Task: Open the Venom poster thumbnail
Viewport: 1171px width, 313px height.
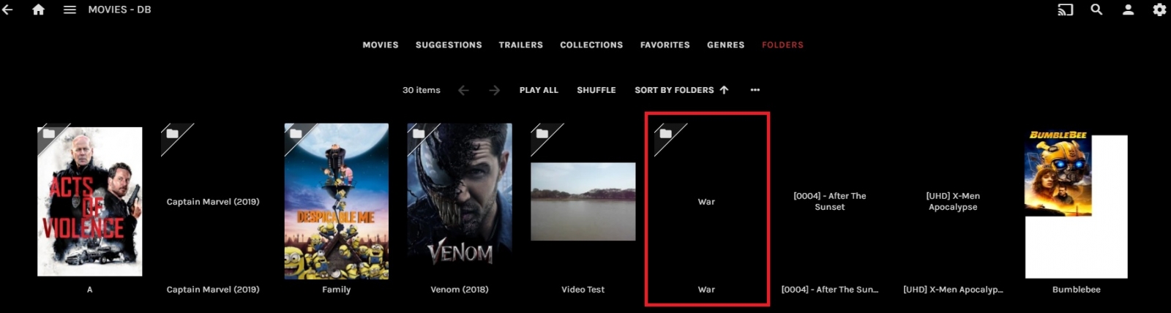Action: pos(460,201)
